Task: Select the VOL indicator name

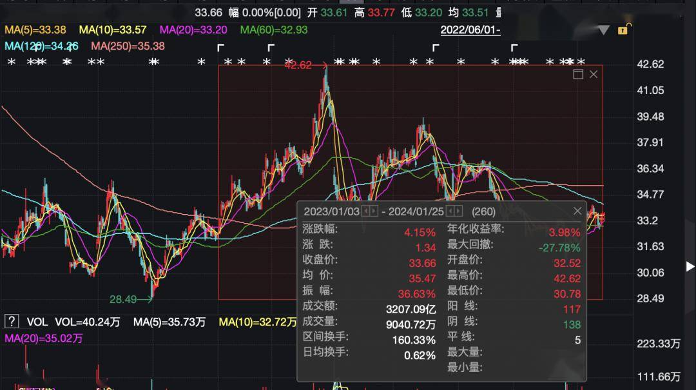Action: [37, 322]
